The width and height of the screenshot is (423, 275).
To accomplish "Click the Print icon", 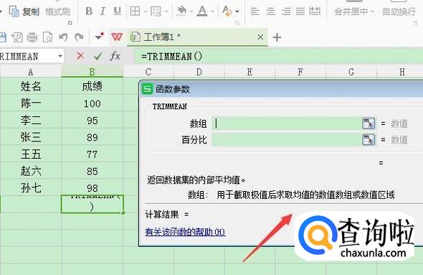I will pos(32,37).
